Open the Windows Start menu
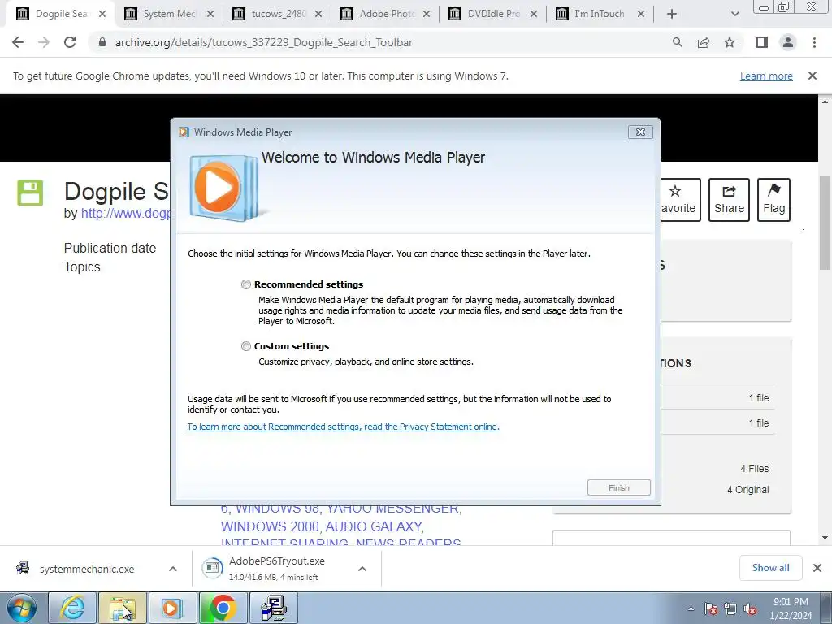The height and width of the screenshot is (624, 832). pyautogui.click(x=22, y=608)
